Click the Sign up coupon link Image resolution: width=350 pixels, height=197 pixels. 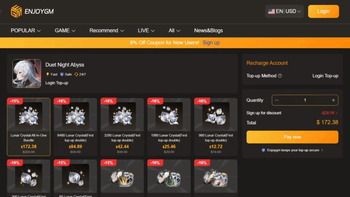[211, 43]
